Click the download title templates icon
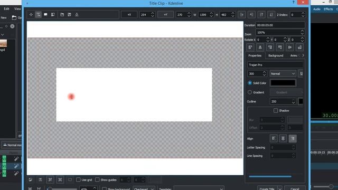Image resolution: width=338 pixels, height=190 pixels. pyautogui.click(x=77, y=15)
